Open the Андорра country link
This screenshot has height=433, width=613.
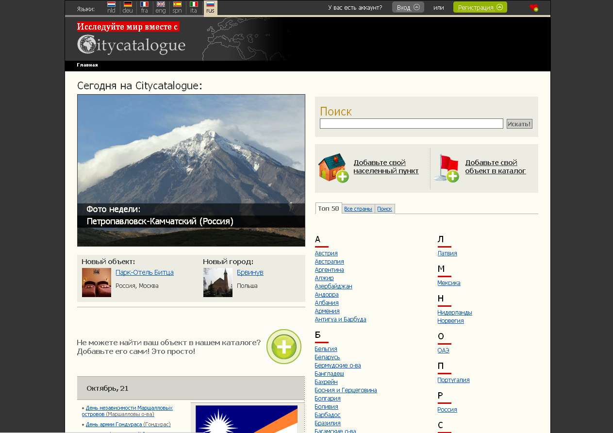tap(327, 295)
